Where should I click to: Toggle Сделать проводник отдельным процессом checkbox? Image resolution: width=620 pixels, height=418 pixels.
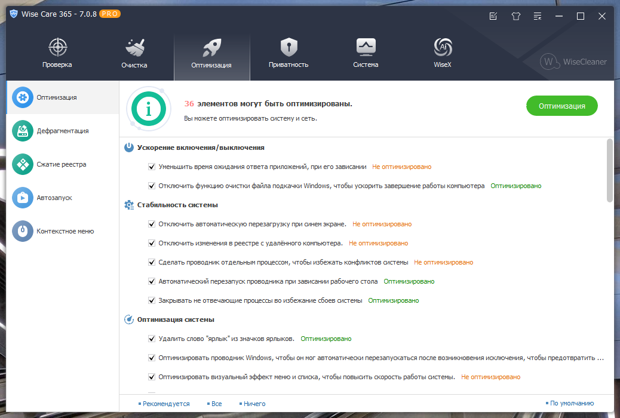pyautogui.click(x=152, y=262)
